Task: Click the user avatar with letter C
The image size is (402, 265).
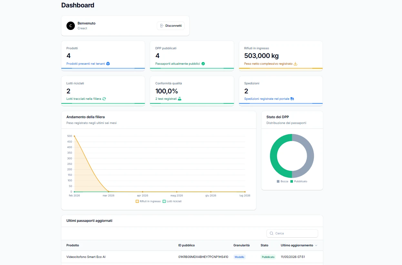Action: pos(71,26)
